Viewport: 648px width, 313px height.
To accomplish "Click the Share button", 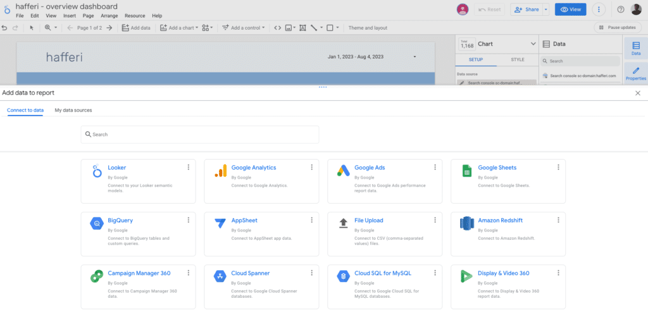I will pos(526,9).
